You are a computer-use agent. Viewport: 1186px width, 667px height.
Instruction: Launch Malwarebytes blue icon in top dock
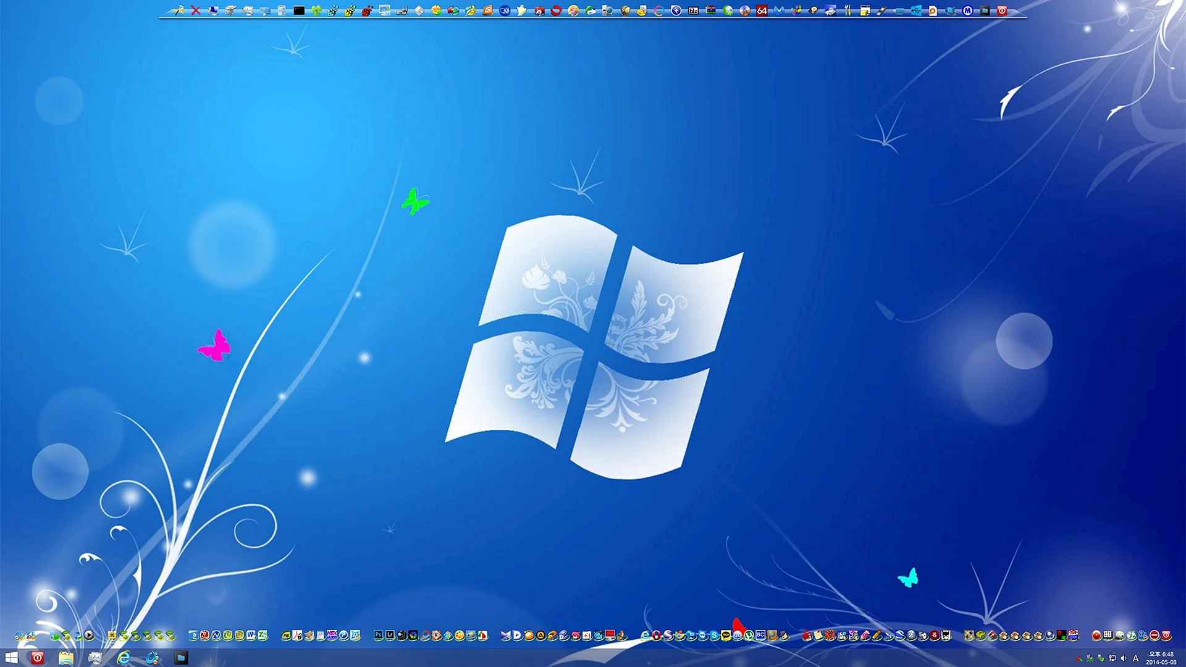pos(779,10)
